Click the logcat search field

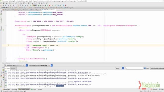coord(134,68)
